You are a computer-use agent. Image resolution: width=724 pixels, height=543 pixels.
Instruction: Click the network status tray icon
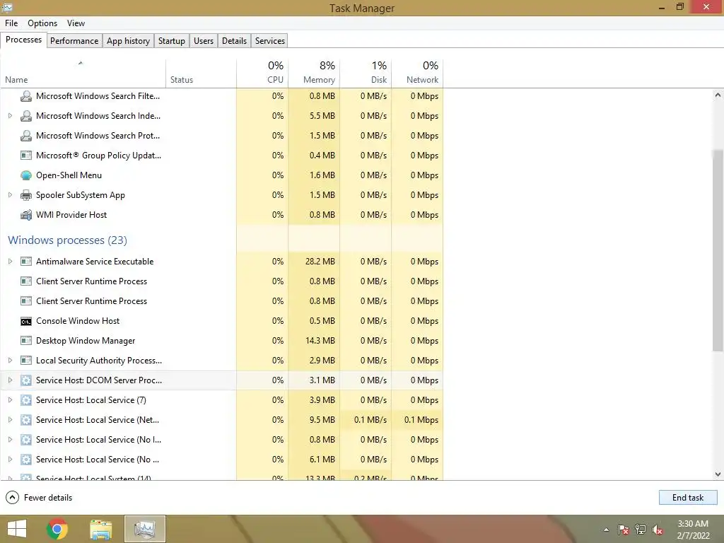(641, 530)
